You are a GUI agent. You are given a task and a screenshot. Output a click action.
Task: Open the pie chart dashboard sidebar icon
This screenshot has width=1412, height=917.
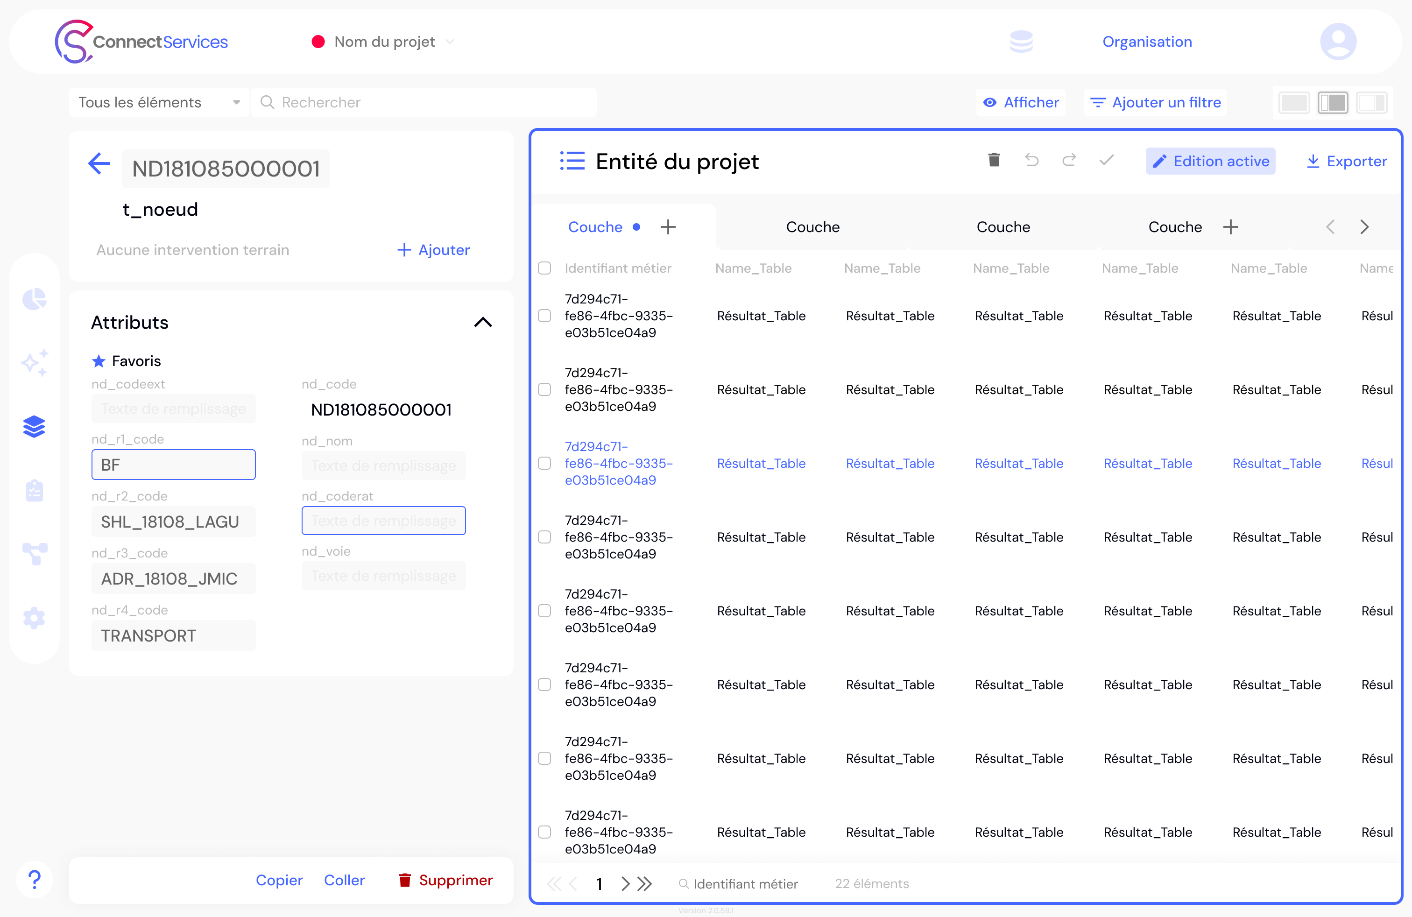click(x=35, y=298)
